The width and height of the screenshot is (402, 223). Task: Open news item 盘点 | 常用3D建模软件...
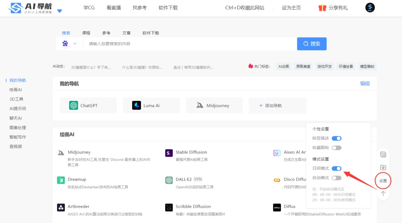pos(193,67)
